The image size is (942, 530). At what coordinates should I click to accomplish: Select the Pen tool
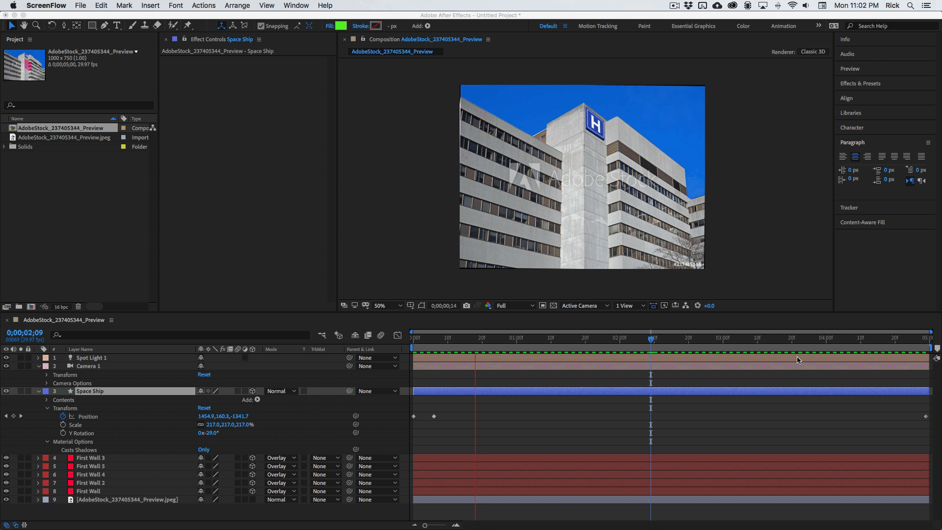tap(105, 26)
